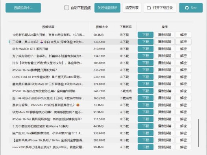Copy link for the 111.5MB row

point(164,119)
